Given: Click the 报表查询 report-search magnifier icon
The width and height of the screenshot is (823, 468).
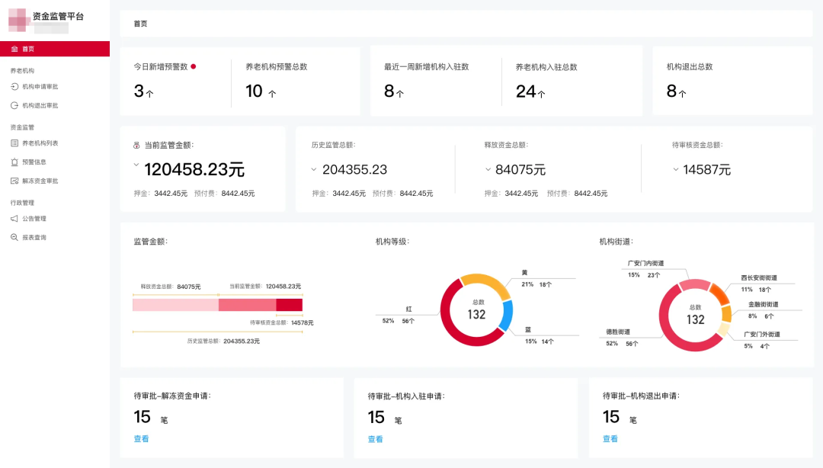Looking at the screenshot, I should [16, 237].
